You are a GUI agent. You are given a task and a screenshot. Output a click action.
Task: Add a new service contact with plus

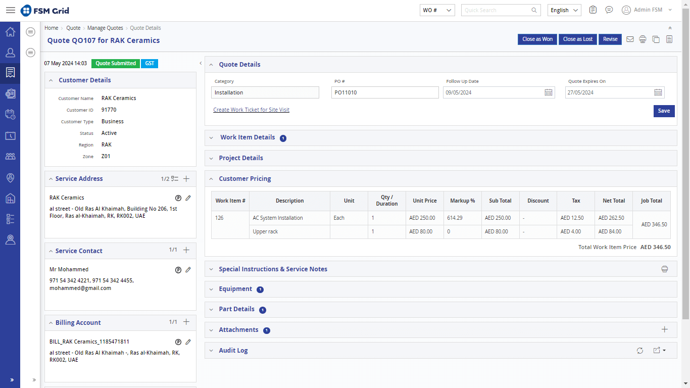click(186, 250)
